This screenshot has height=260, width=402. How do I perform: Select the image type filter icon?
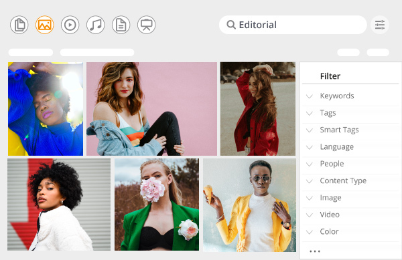click(45, 25)
